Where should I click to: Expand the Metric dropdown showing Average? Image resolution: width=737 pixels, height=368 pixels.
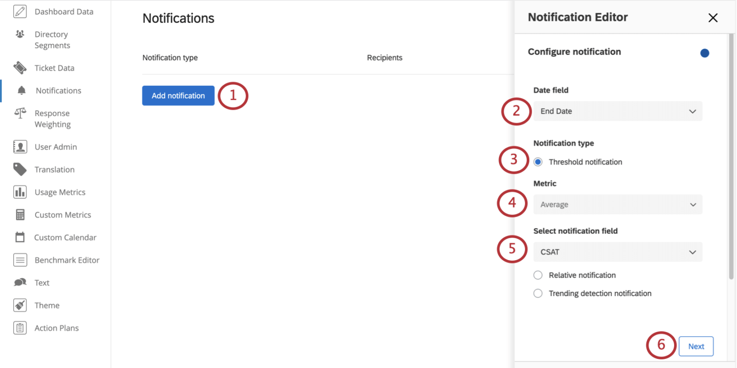click(x=618, y=204)
